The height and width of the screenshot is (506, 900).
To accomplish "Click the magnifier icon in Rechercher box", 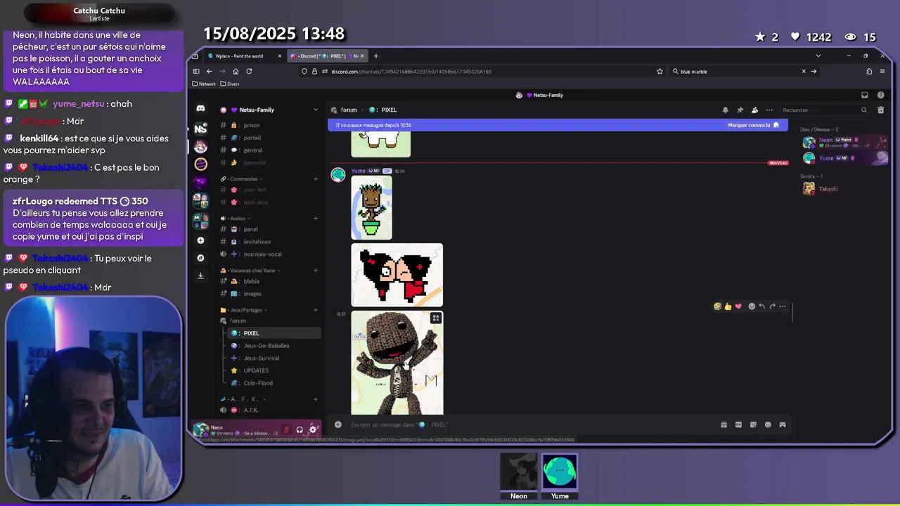I will [x=864, y=110].
